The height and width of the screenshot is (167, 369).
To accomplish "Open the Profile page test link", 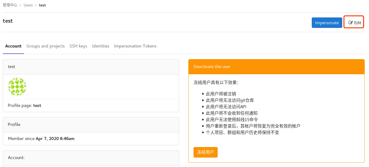I will [x=37, y=105].
